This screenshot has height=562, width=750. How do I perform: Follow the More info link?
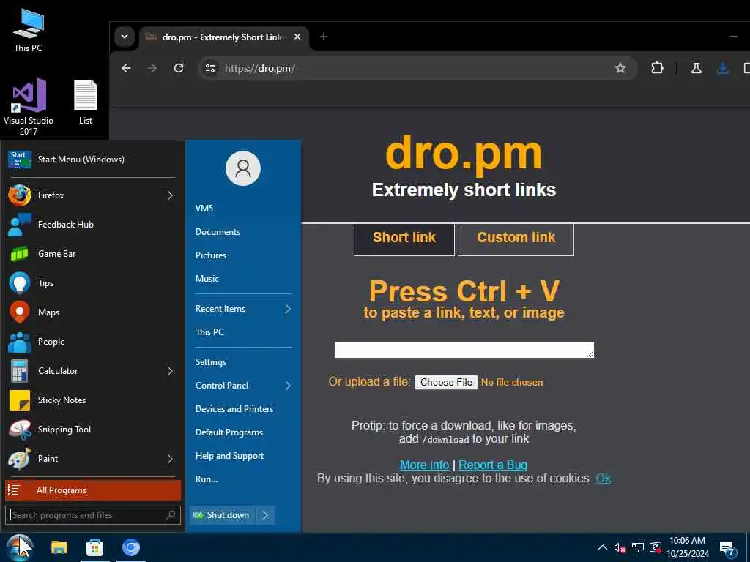click(x=424, y=465)
